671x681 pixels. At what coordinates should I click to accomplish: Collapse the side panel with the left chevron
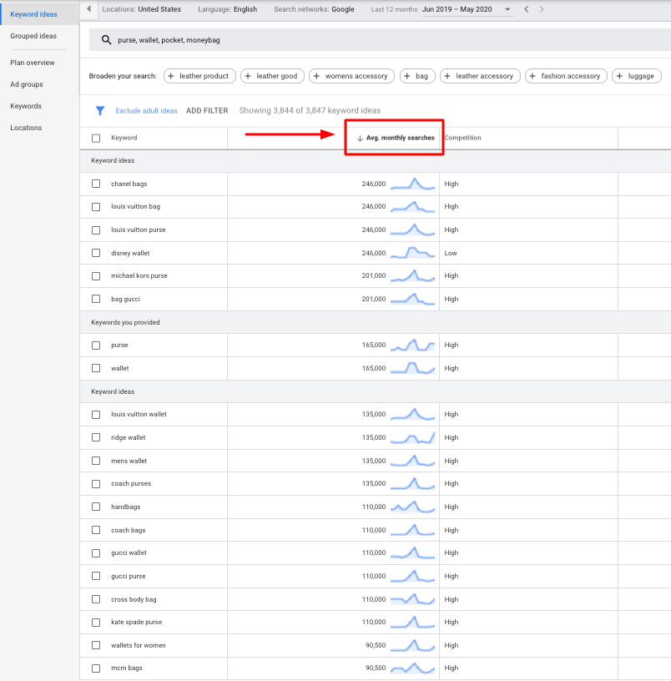(88, 8)
